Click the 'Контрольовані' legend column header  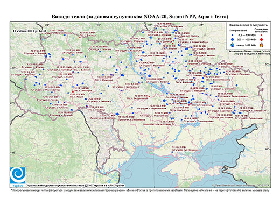(239, 30)
